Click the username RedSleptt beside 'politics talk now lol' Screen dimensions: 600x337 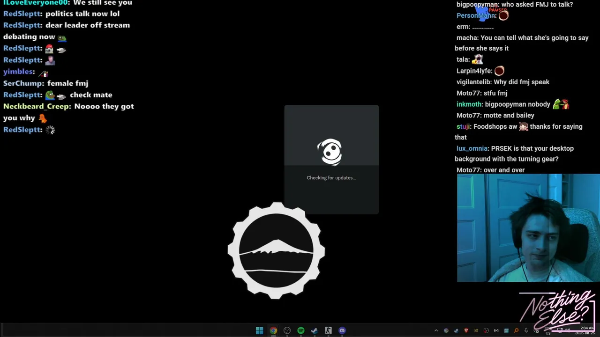click(22, 14)
